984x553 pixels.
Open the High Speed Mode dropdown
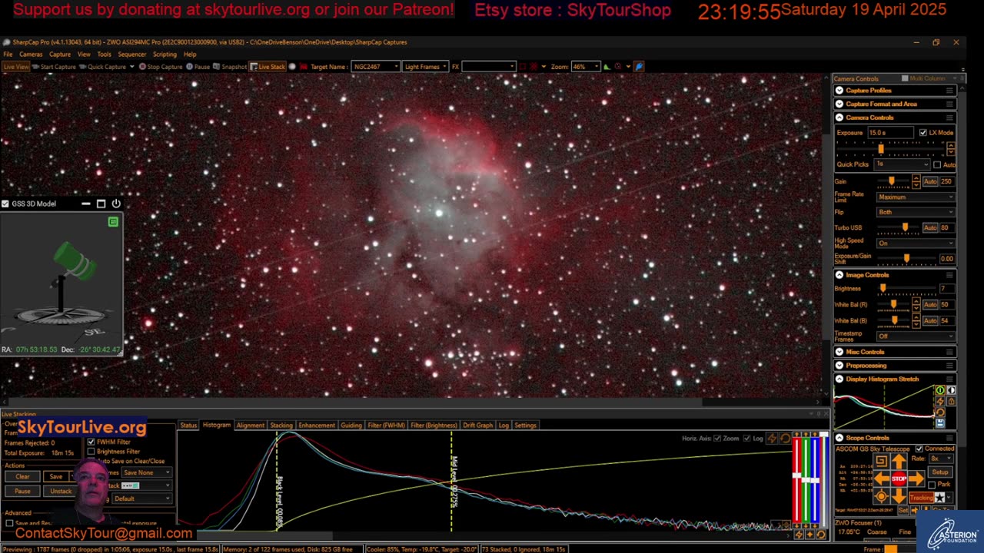click(916, 243)
